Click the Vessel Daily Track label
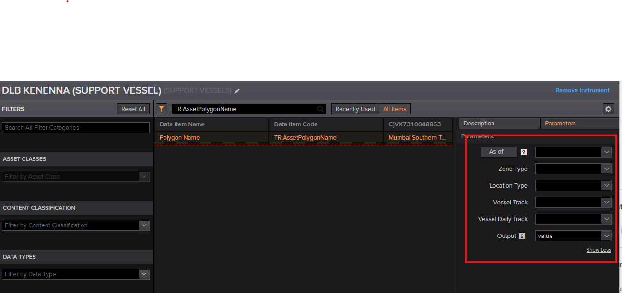 pyautogui.click(x=503, y=219)
